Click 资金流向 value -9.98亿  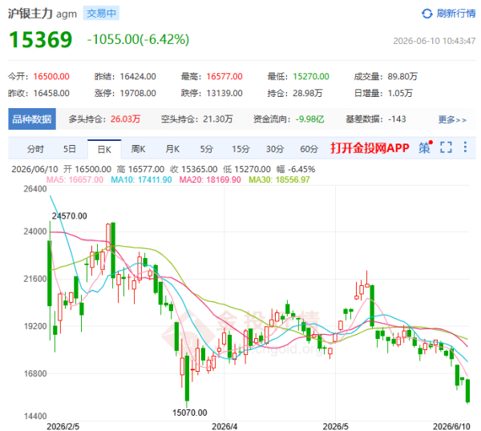pos(309,119)
